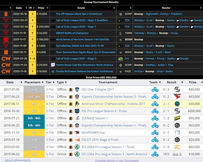This screenshot has height=162, width=203.
Task: Open the A-Tier link in iBUYPOWER Cup row
Action: 50,133
